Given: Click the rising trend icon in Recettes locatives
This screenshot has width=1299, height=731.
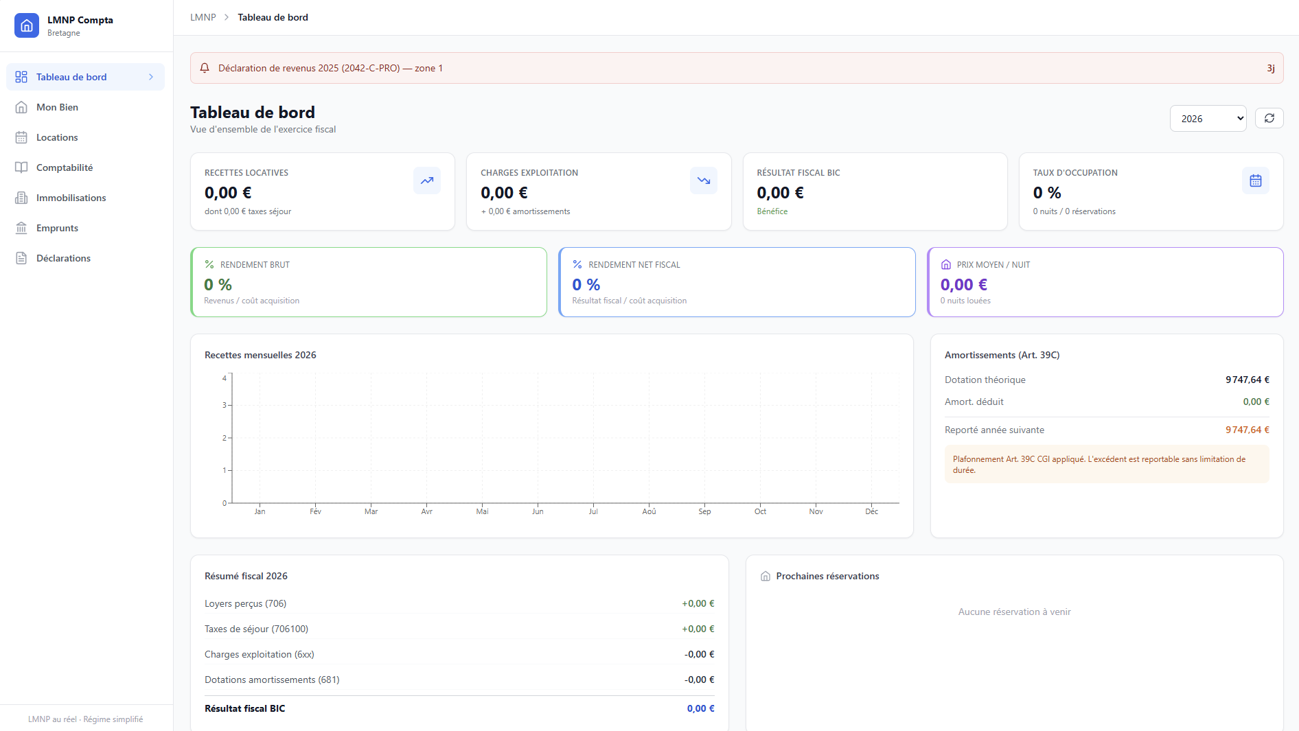Looking at the screenshot, I should [427, 181].
